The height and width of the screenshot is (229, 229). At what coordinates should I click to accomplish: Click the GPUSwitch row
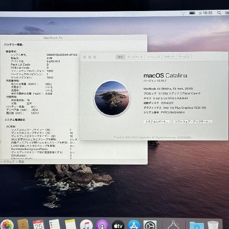(x=41, y=156)
